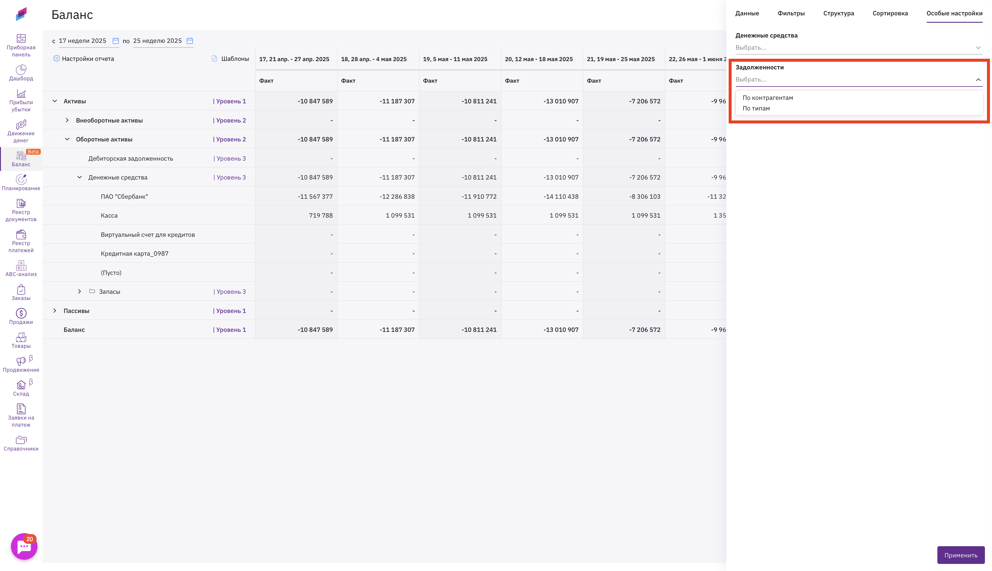This screenshot has height=571, width=992.
Task: Choose По контрагентам option
Action: (767, 98)
